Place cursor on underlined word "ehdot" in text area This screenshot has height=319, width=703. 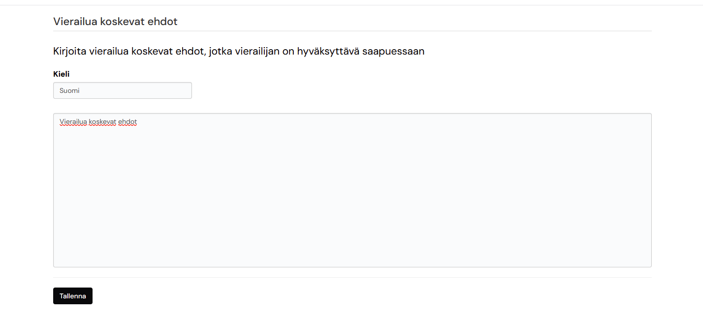[x=128, y=121]
